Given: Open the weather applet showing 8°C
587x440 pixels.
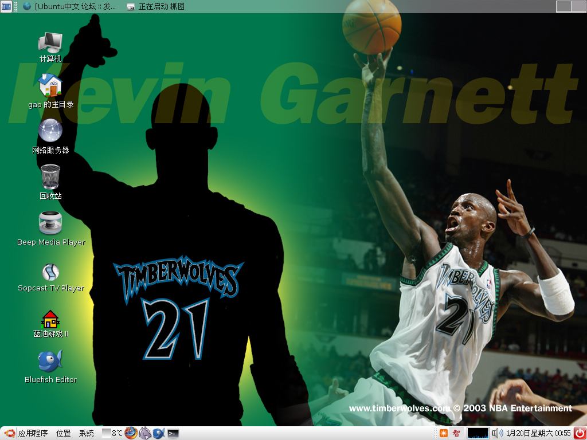Looking at the screenshot, I should click(112, 433).
